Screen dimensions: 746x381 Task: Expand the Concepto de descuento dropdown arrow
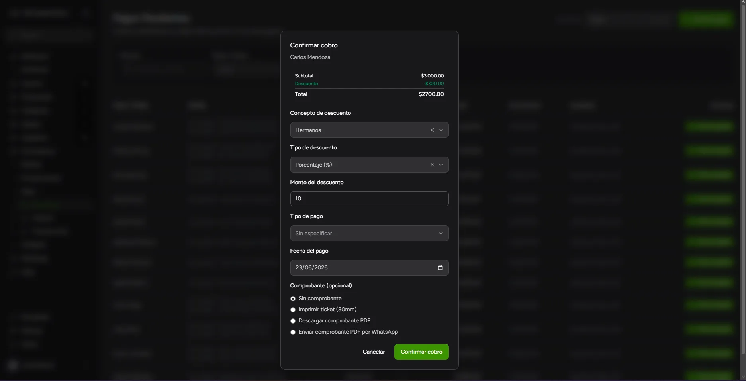tap(441, 130)
